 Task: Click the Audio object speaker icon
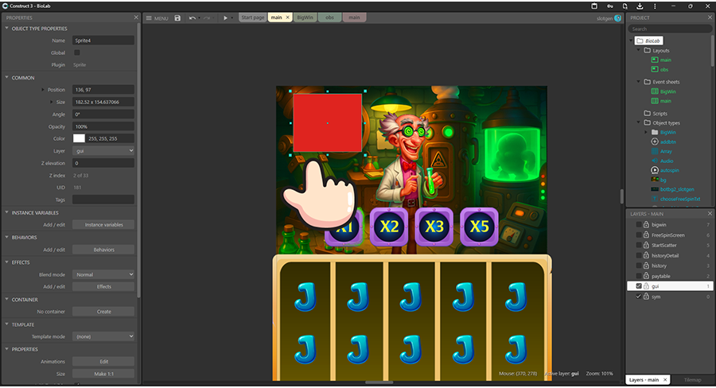(655, 160)
